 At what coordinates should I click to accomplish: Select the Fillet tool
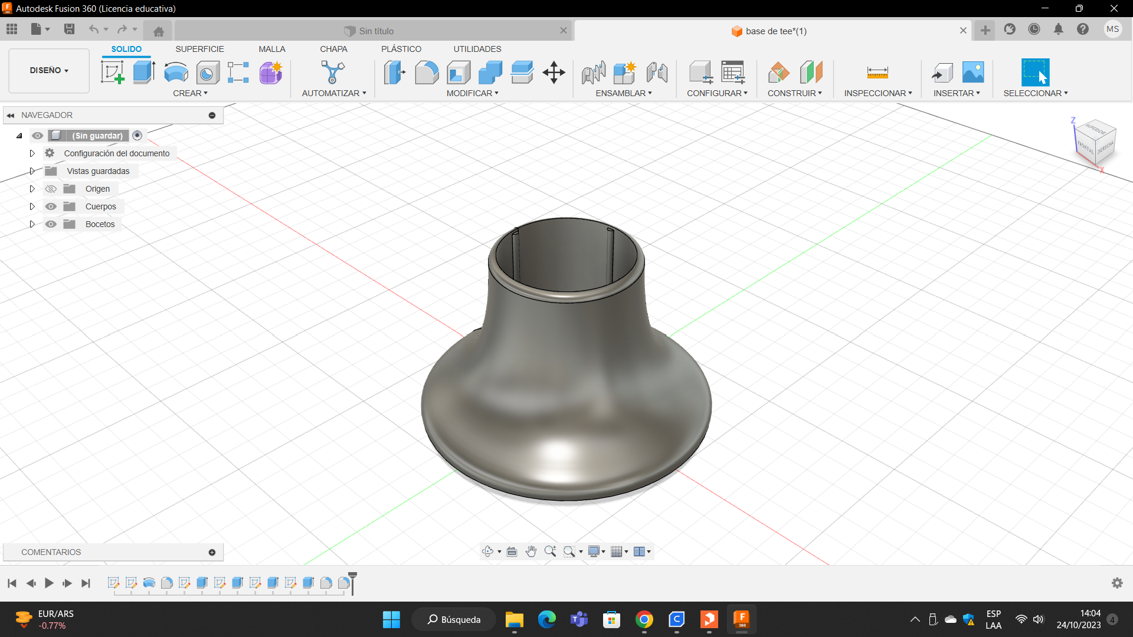pyautogui.click(x=427, y=73)
